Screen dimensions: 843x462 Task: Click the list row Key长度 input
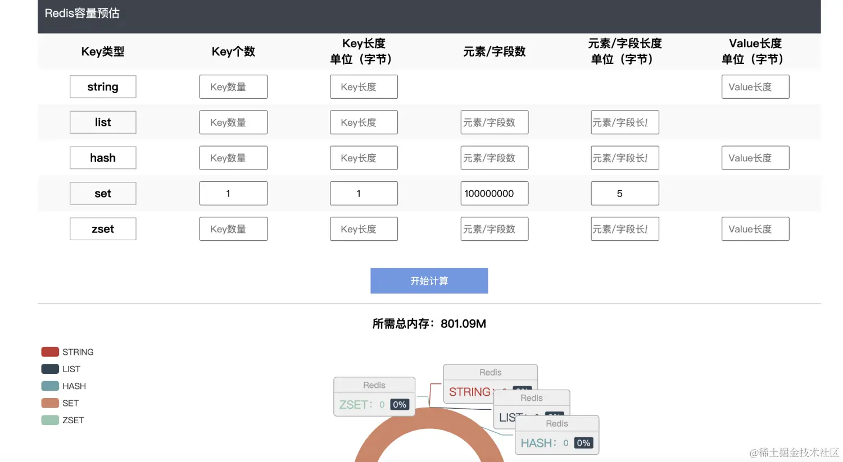(364, 122)
